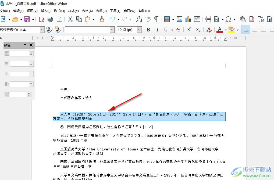Insert a text box
The height and width of the screenshot is (180, 274).
[x=197, y=19]
